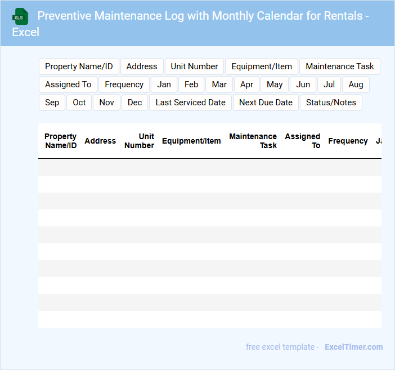Select the Equipment/Item tag

coord(262,66)
